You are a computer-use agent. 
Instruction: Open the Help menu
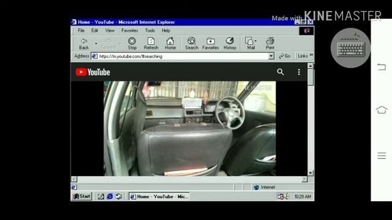pos(166,31)
